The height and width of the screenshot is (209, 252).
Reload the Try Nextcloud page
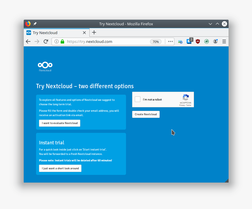coord(46,42)
